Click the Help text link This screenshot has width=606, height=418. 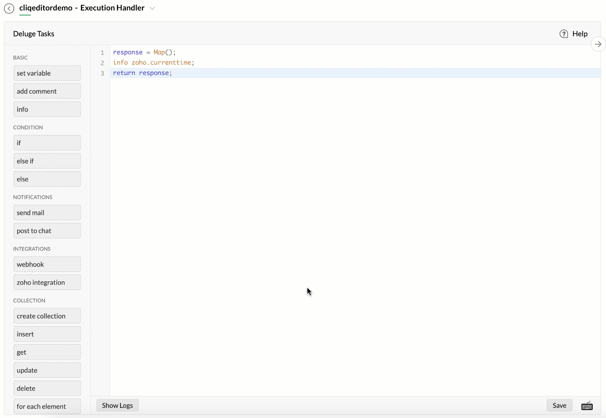580,34
